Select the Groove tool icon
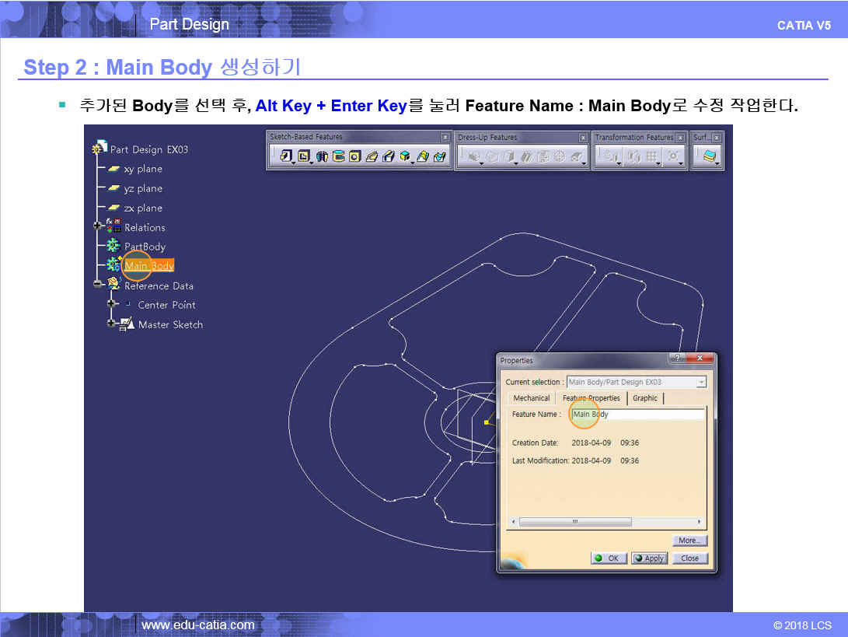The width and height of the screenshot is (848, 637). pyautogui.click(x=339, y=156)
